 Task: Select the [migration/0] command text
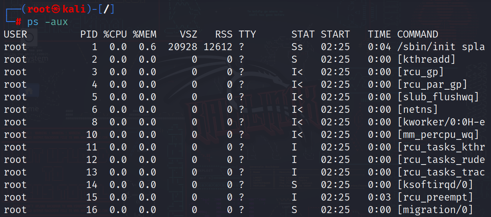435,210
